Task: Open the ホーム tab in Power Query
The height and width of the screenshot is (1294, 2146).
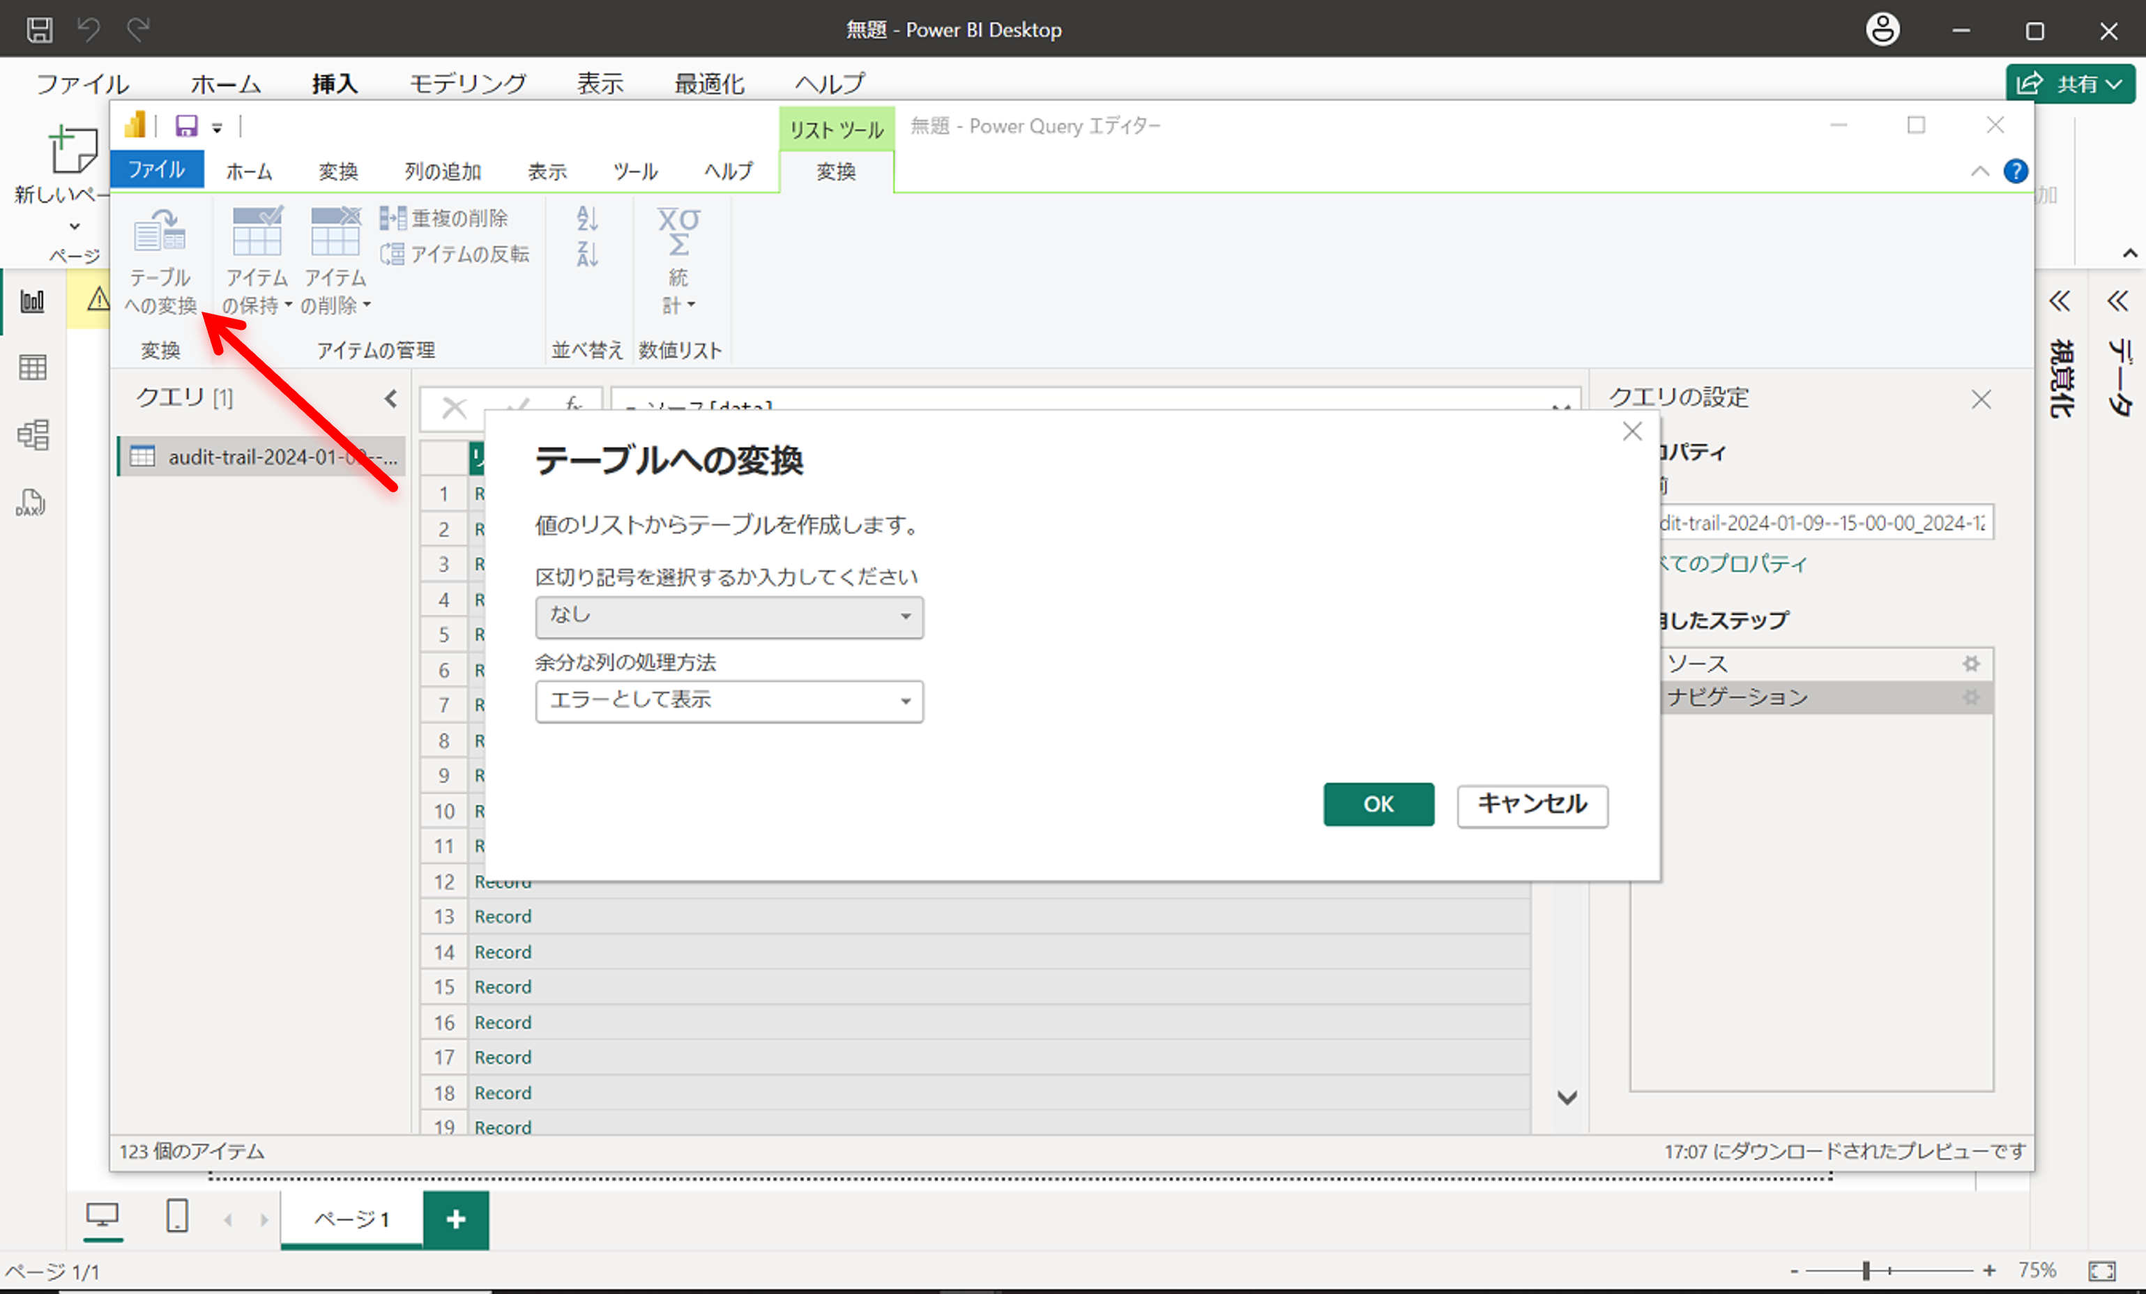Action: coord(249,171)
